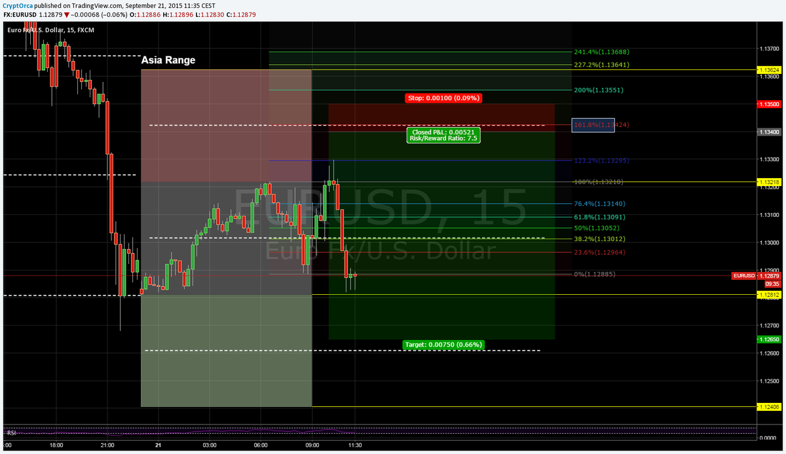786x454 pixels.
Task: Click the red 1.13500 price axis tag
Action: [x=768, y=104]
